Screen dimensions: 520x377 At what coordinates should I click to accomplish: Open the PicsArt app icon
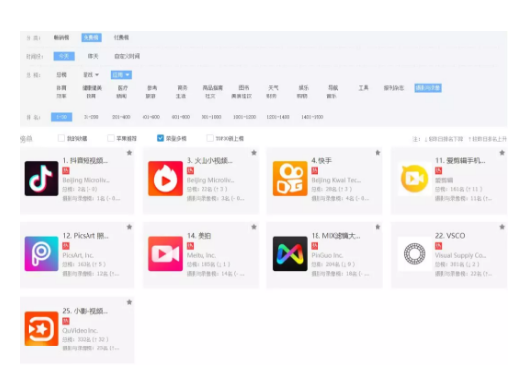pyautogui.click(x=41, y=254)
